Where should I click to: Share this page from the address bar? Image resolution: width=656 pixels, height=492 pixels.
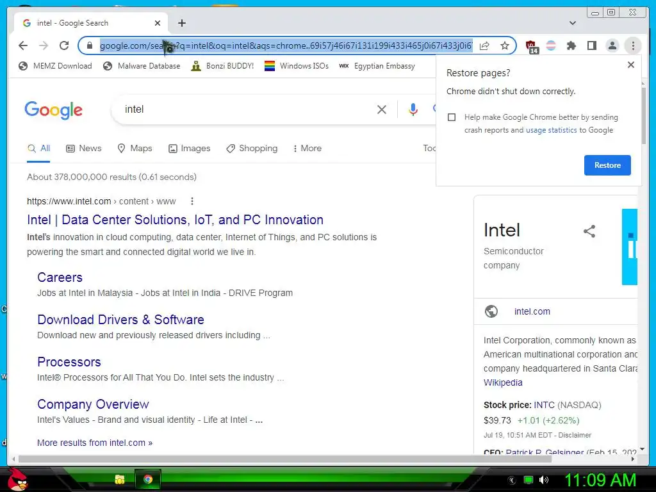[x=484, y=45]
